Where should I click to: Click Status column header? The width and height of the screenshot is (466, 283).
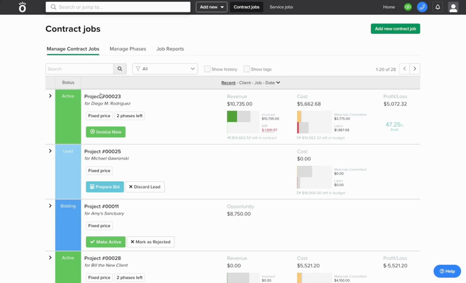(x=68, y=83)
